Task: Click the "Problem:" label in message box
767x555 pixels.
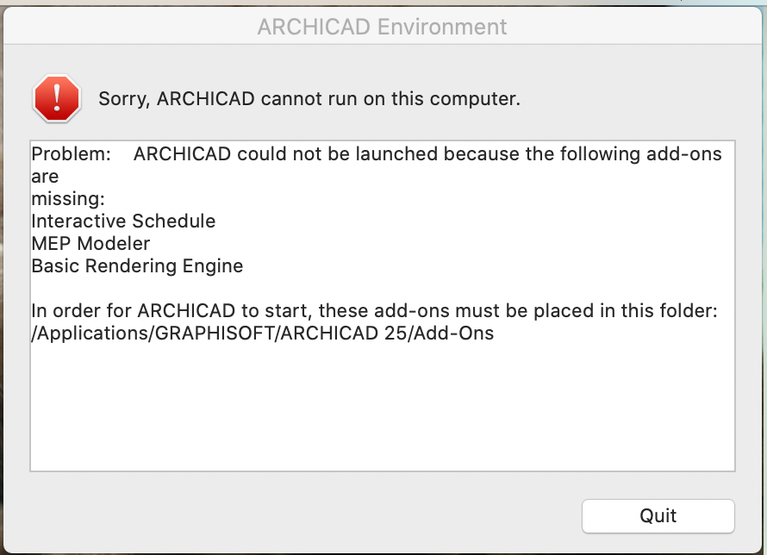Action: click(72, 154)
